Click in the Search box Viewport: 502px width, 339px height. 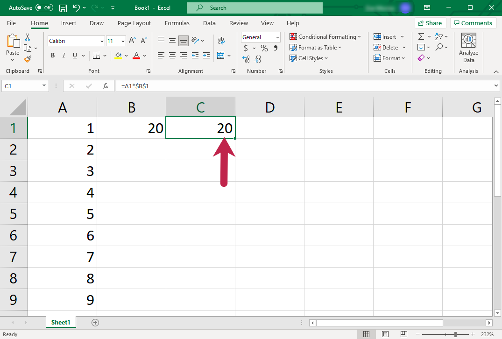[x=255, y=7]
